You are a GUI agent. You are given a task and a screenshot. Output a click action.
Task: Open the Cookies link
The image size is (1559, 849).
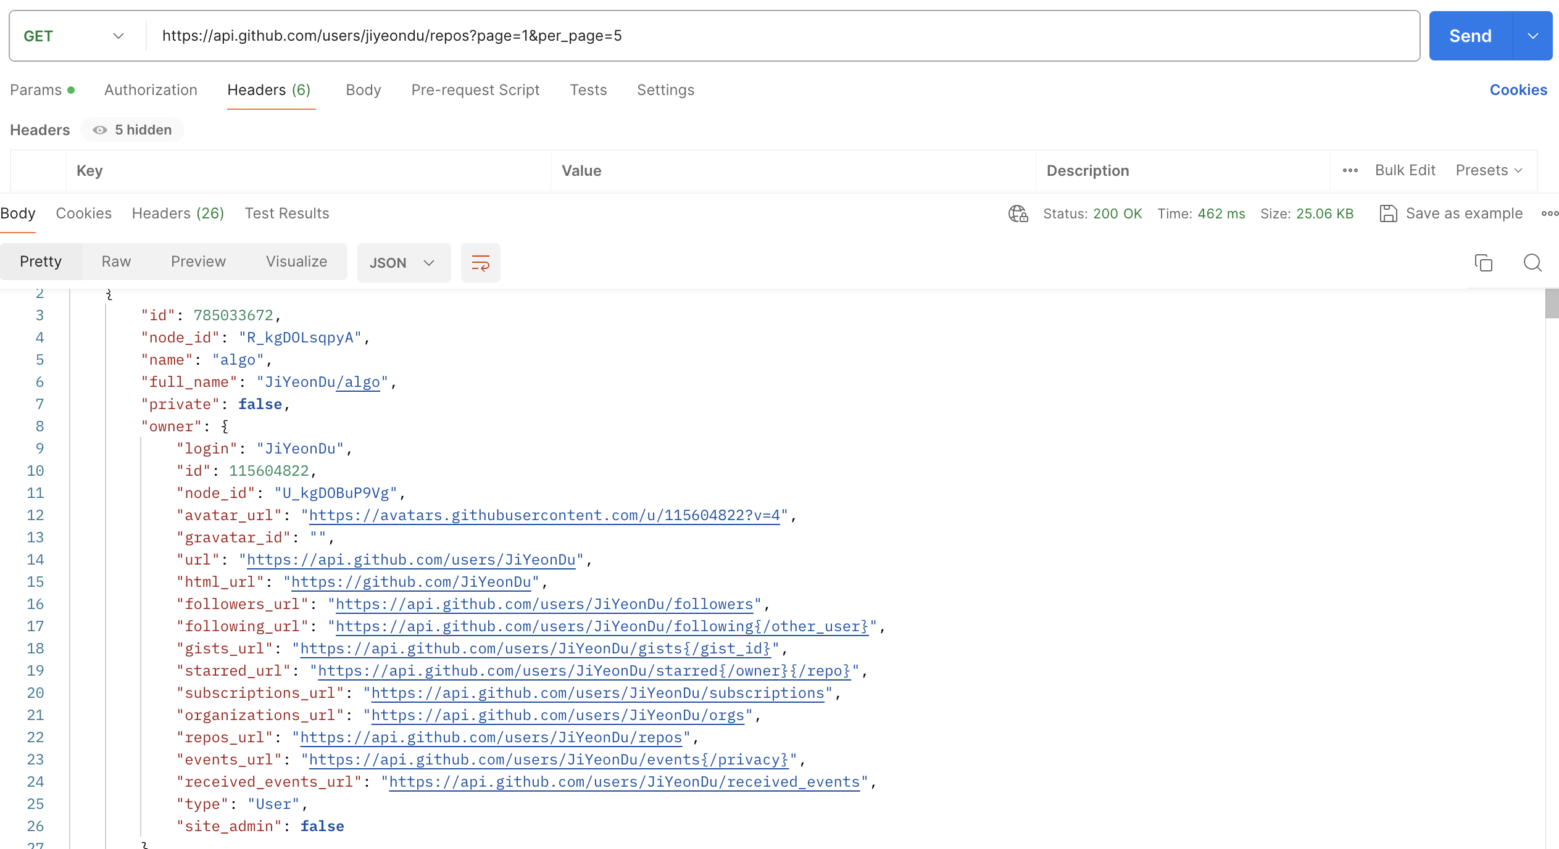pos(1518,90)
